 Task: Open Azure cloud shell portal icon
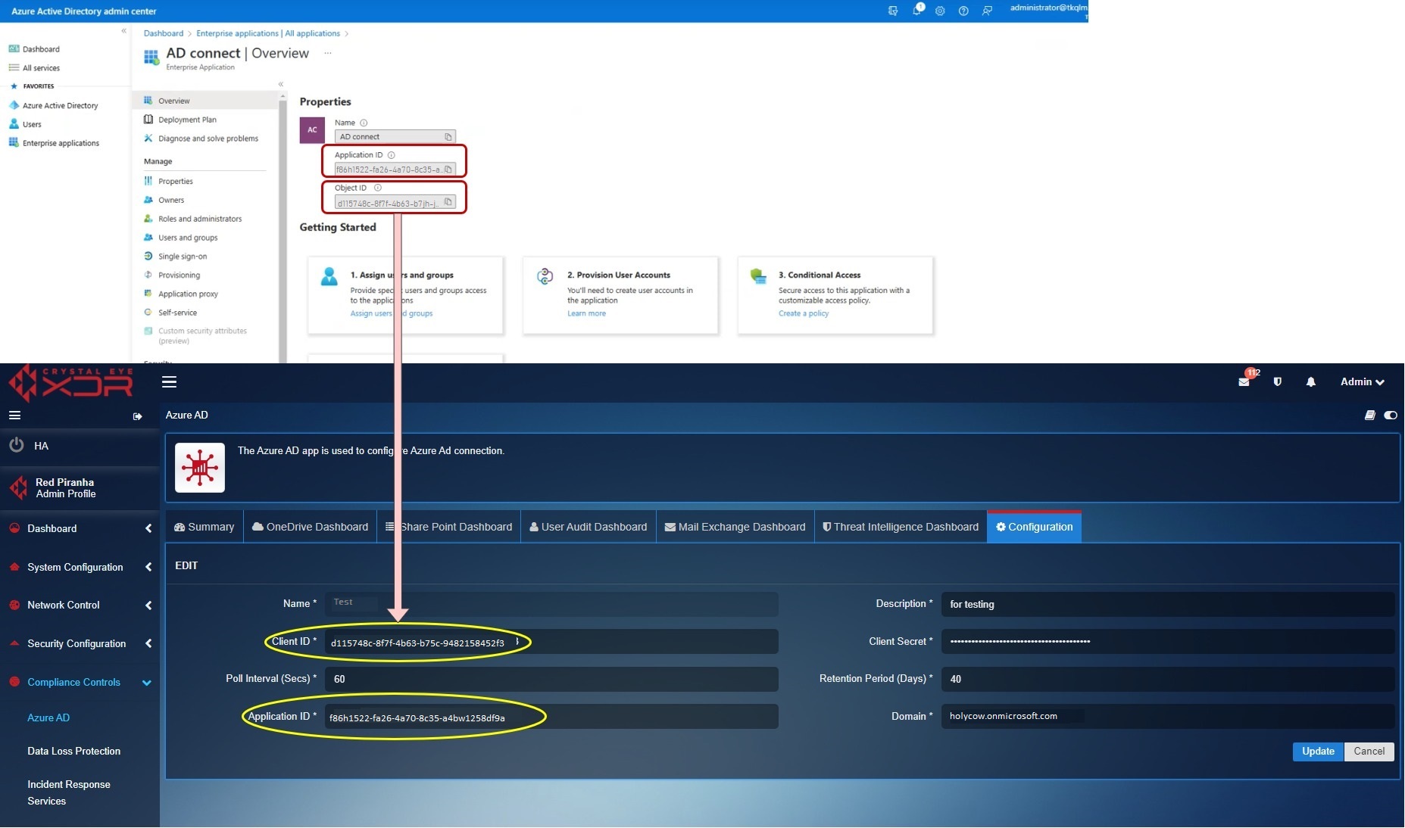(x=893, y=11)
